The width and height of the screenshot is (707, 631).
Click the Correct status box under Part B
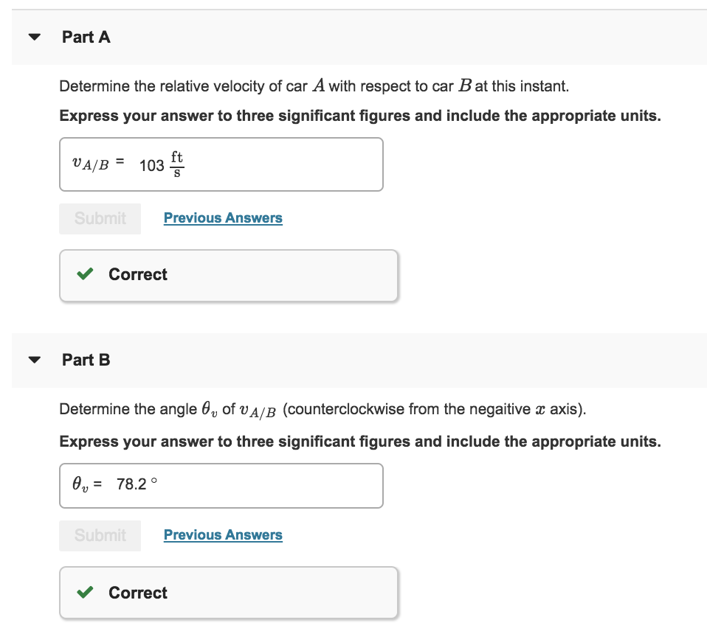[x=229, y=593]
